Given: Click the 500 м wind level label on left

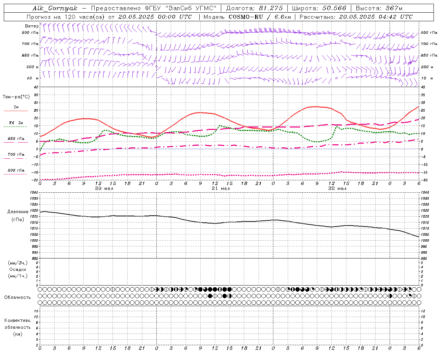Looking at the screenshot, I should (33, 67).
